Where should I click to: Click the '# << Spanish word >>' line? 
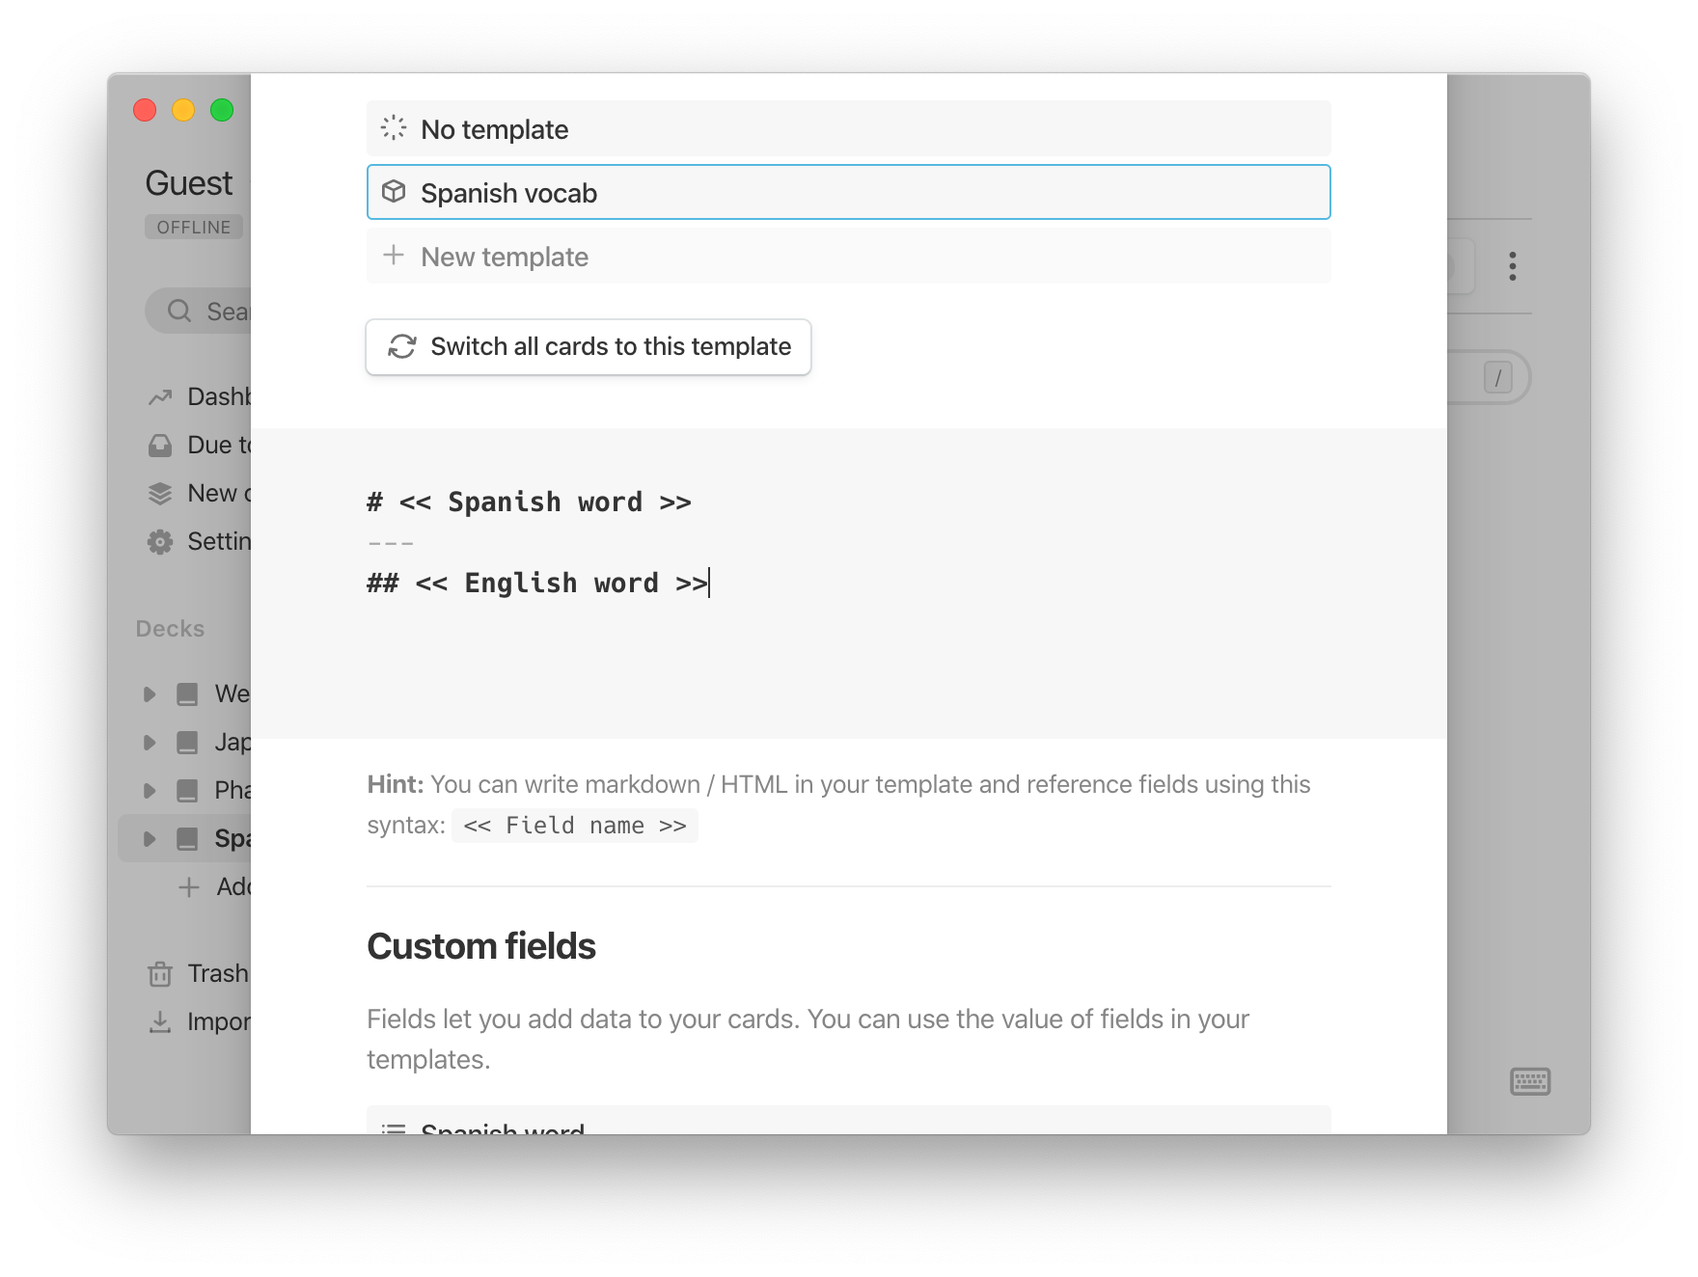tap(529, 503)
